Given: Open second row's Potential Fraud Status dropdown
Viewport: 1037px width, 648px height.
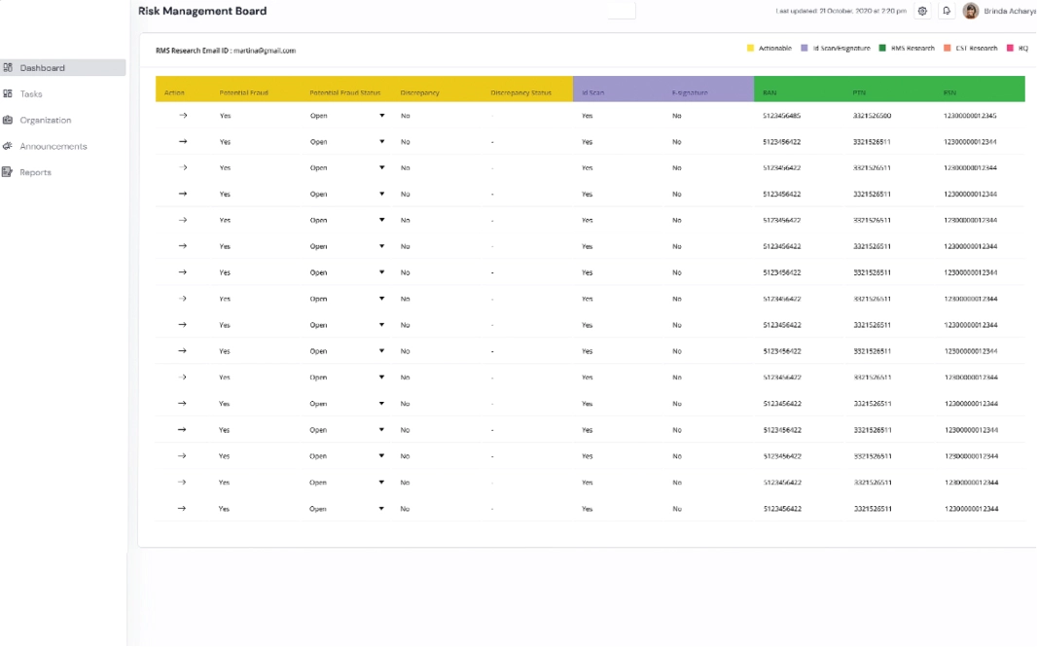Looking at the screenshot, I should pos(381,142).
